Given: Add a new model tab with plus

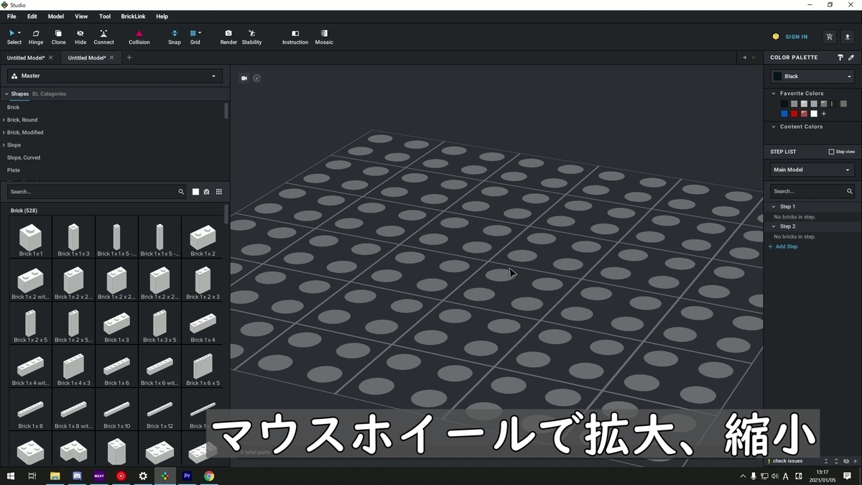Looking at the screenshot, I should (x=129, y=57).
